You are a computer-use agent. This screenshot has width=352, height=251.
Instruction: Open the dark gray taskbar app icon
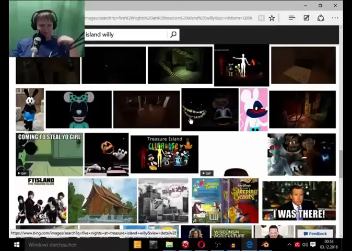click(x=154, y=245)
